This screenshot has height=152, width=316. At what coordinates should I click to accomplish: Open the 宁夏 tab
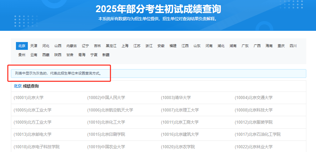[94, 55]
